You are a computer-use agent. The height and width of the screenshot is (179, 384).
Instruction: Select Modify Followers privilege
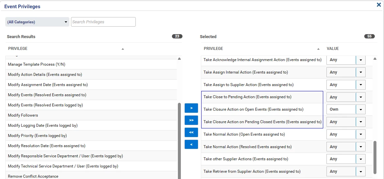[23, 115]
